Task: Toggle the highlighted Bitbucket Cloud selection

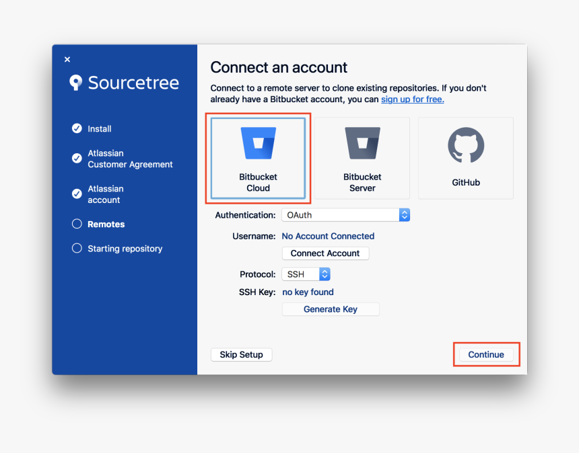Action: 258,158
